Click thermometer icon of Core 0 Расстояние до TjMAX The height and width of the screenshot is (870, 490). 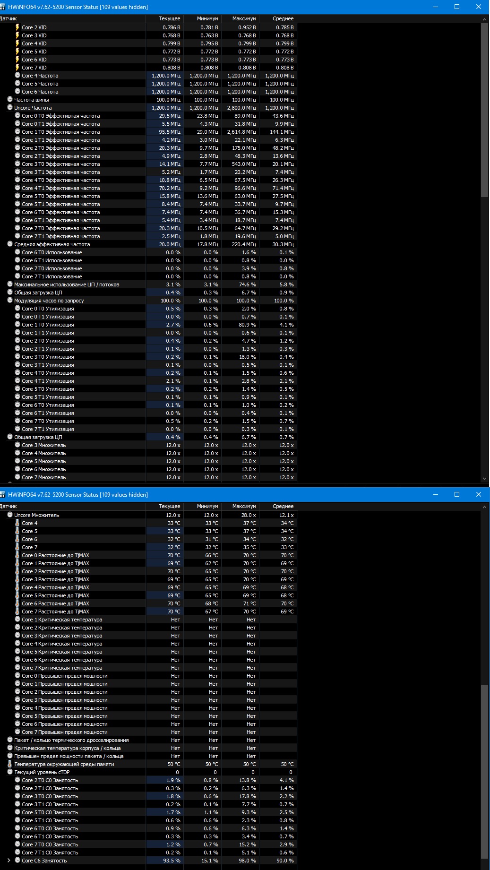pyautogui.click(x=17, y=555)
